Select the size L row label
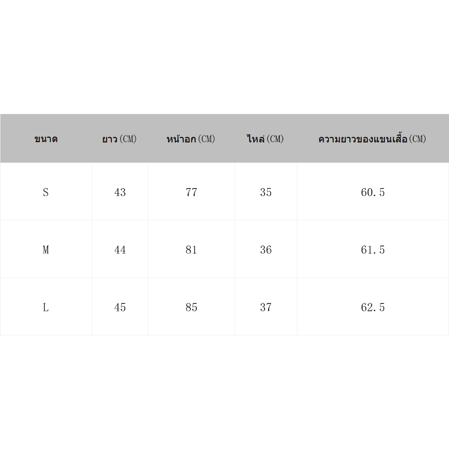This screenshot has height=449, width=449. [x=46, y=307]
